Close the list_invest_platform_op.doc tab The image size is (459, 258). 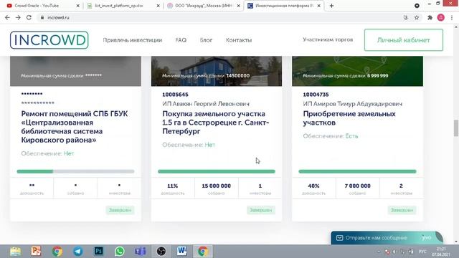click(158, 6)
